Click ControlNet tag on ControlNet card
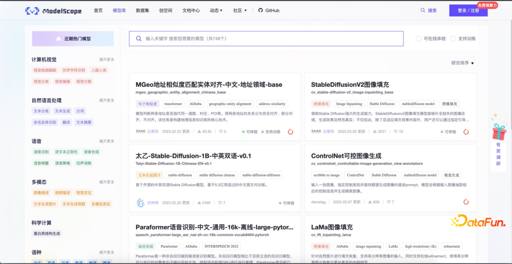This screenshot has width=512, height=264. 356,175
